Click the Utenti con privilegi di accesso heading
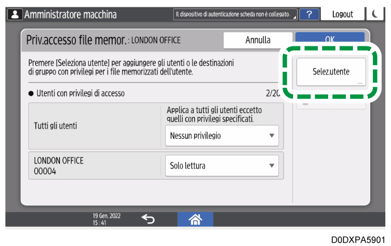 [x=80, y=93]
